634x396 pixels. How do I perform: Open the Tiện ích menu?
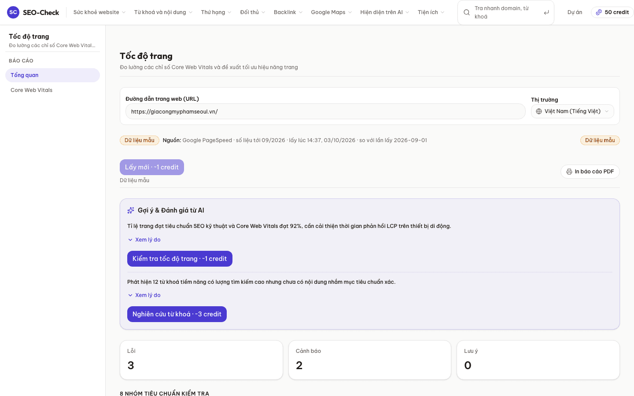(431, 12)
